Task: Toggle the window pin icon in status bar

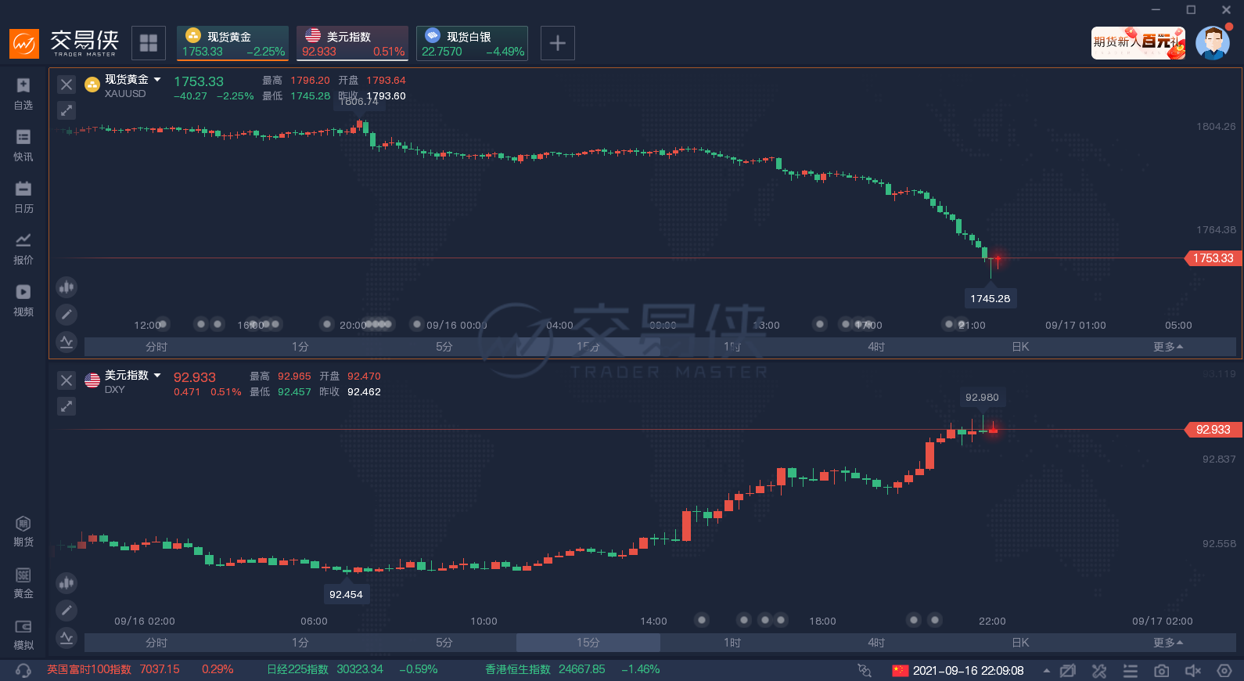Action: (x=1068, y=671)
